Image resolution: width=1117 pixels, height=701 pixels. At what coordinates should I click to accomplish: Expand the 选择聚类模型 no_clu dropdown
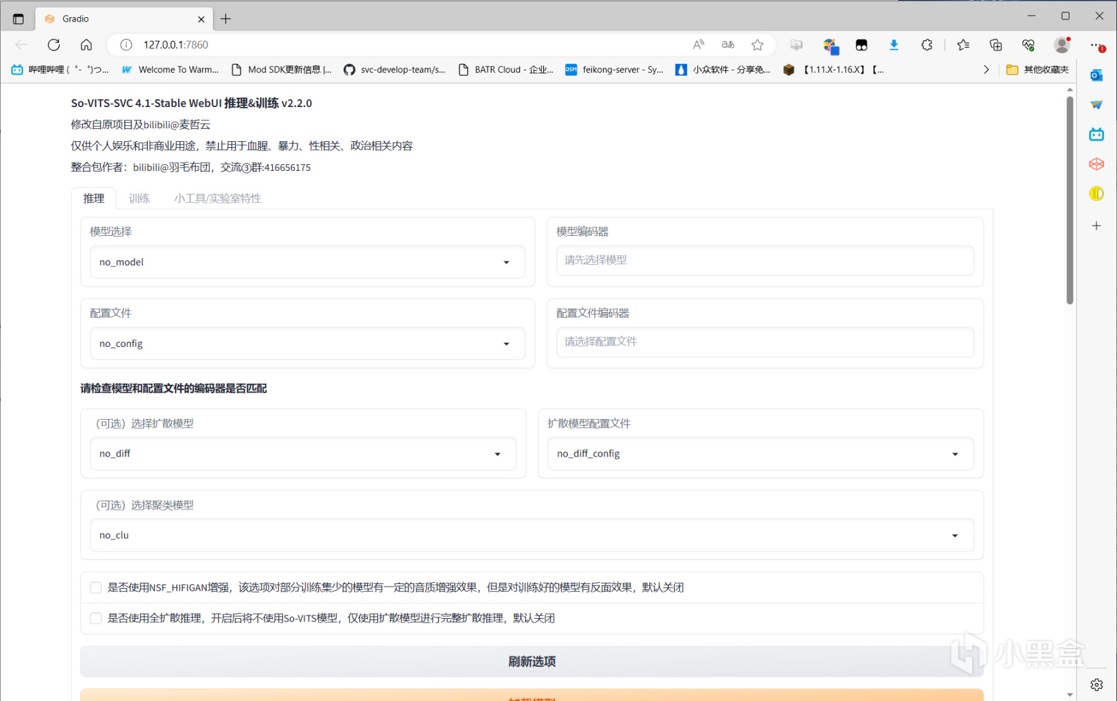(x=532, y=535)
